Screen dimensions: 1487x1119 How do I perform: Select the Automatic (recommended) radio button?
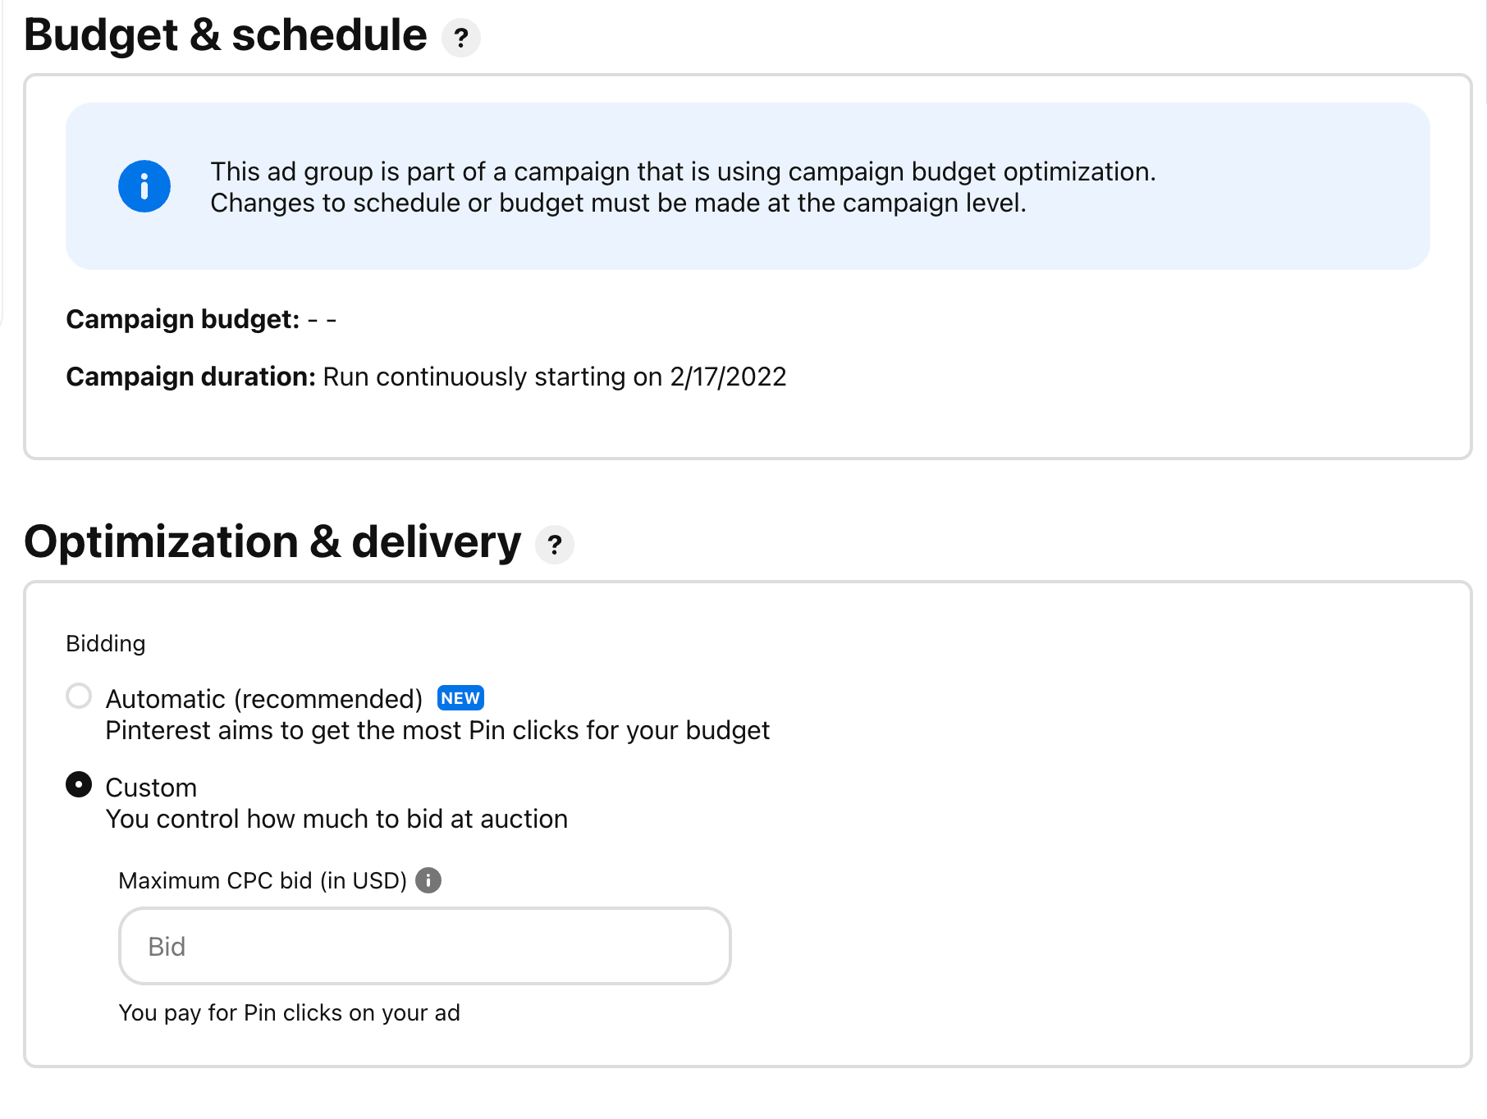(79, 697)
